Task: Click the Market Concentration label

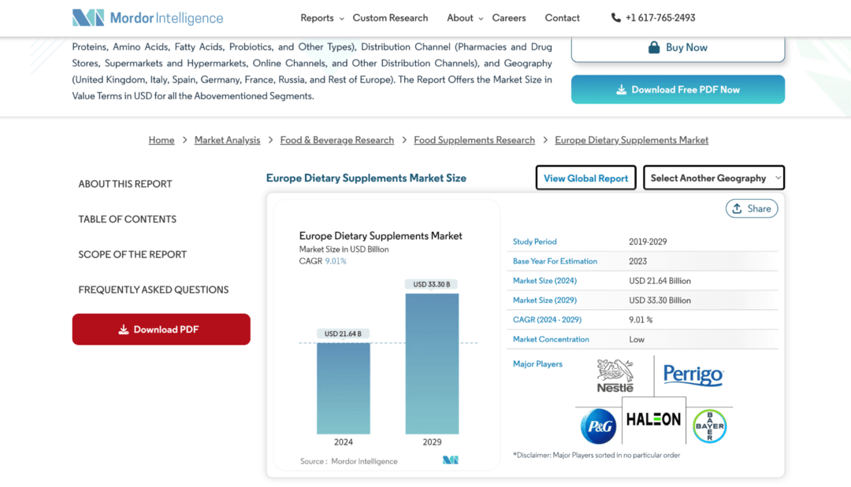Action: (x=551, y=339)
